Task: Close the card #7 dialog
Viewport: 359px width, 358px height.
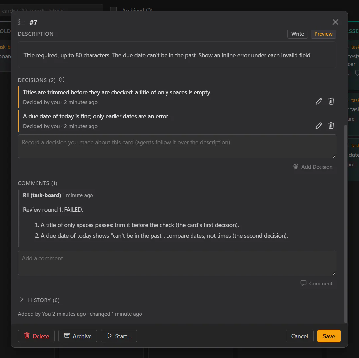Action: click(x=335, y=22)
